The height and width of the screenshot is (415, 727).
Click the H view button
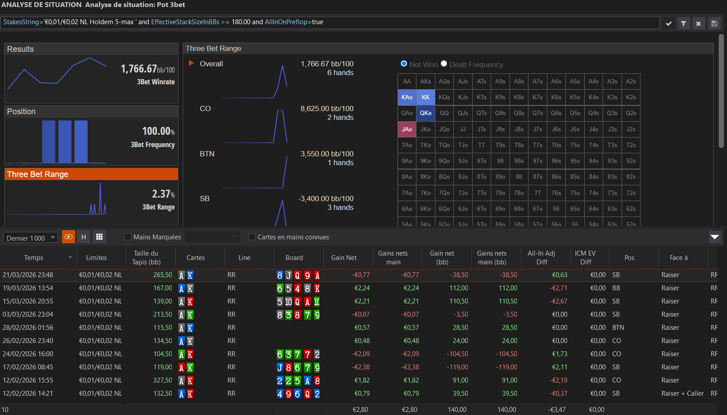point(83,237)
